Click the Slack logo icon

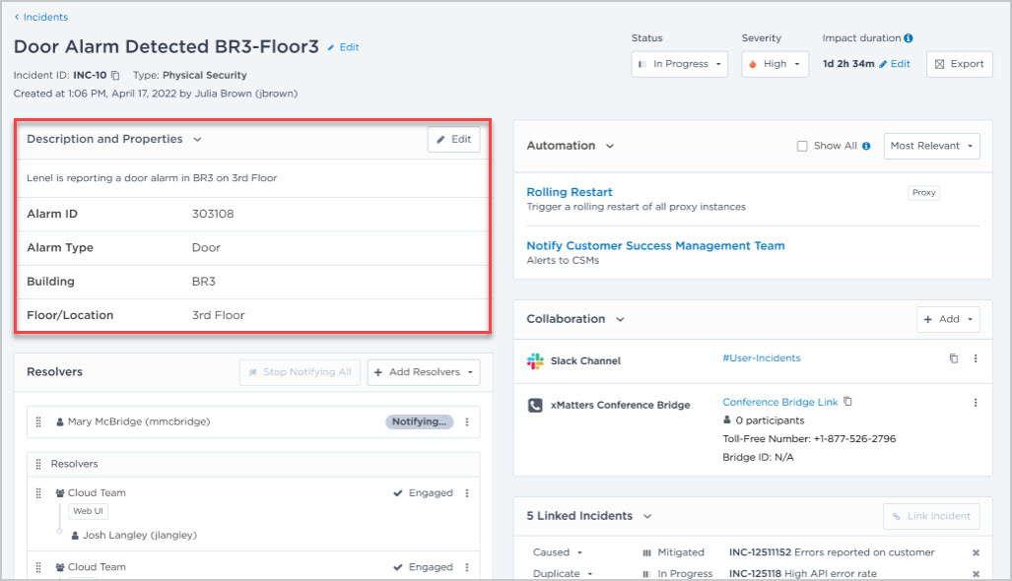coord(535,361)
